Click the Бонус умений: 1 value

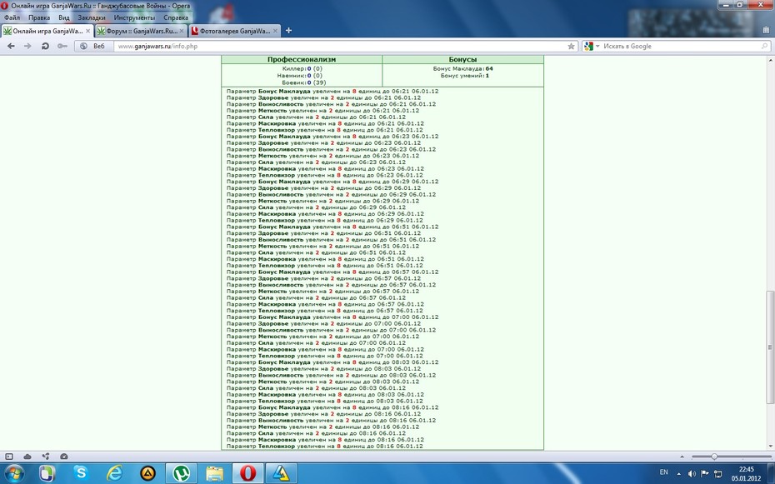[x=464, y=76]
